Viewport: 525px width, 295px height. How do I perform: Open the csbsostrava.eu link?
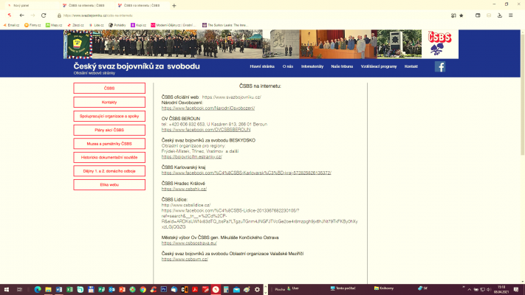tap(189, 243)
